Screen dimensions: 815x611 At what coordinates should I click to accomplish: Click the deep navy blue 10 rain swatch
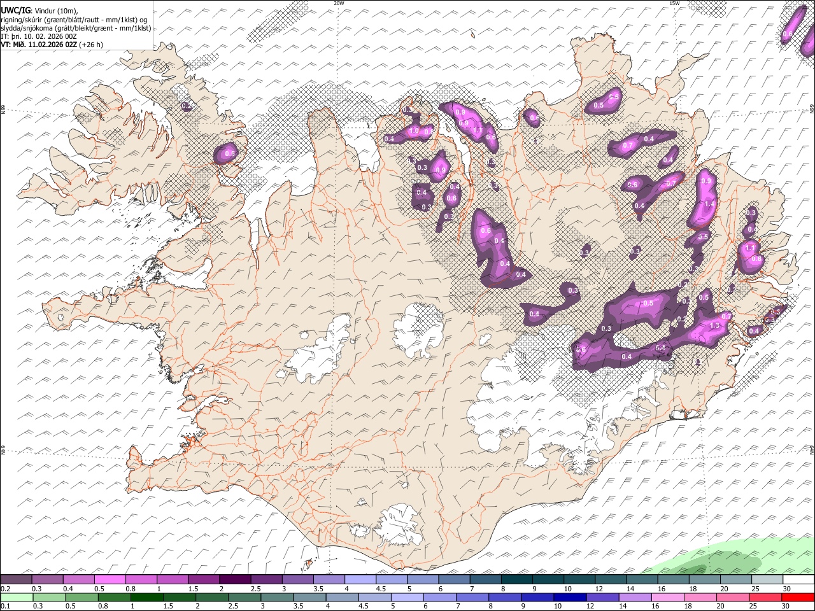(x=570, y=597)
